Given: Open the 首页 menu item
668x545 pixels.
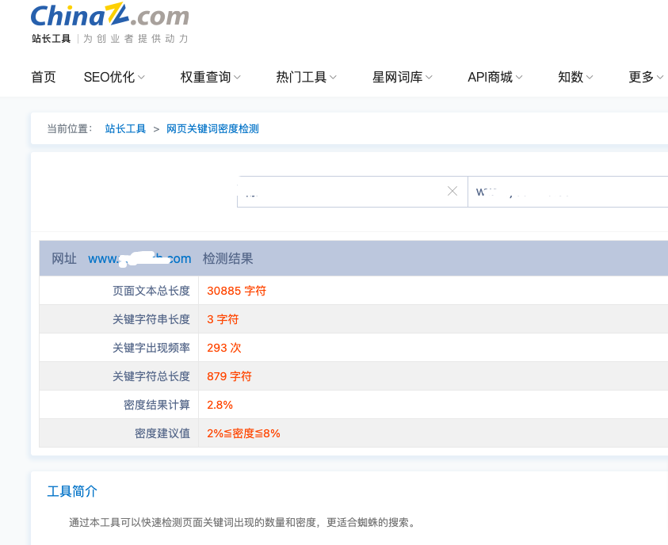Looking at the screenshot, I should tap(43, 77).
